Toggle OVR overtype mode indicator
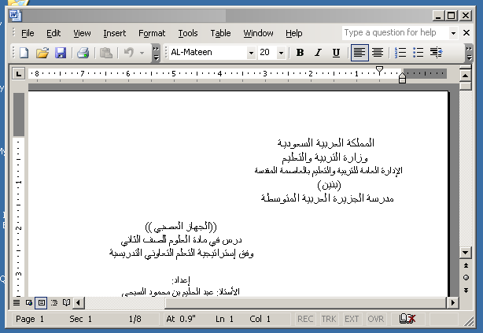The height and width of the screenshot is (333, 483). 376,319
